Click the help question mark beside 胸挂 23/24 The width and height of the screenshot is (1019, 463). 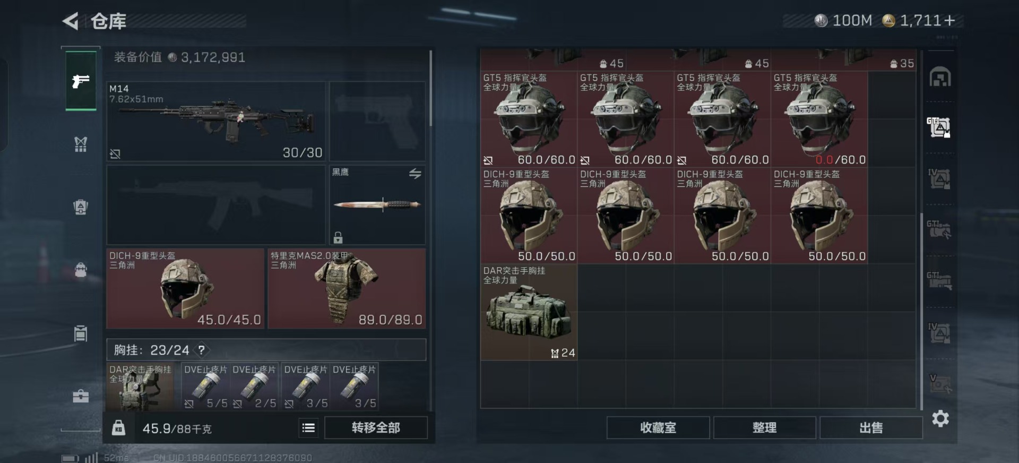click(x=202, y=350)
